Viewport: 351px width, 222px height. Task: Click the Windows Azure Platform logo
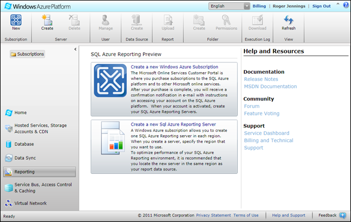(x=38, y=6)
